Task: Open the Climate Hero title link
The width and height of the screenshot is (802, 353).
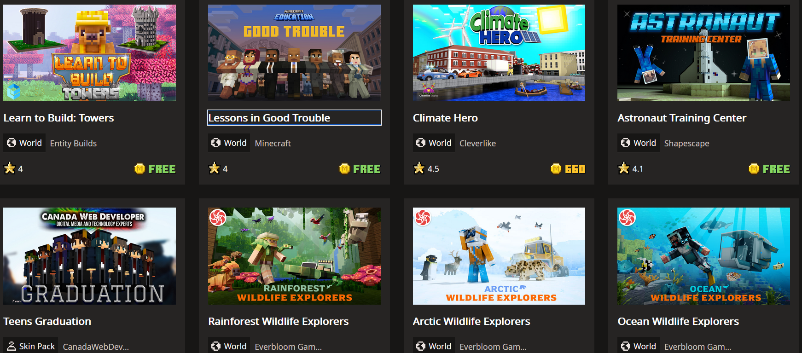Action: 445,118
